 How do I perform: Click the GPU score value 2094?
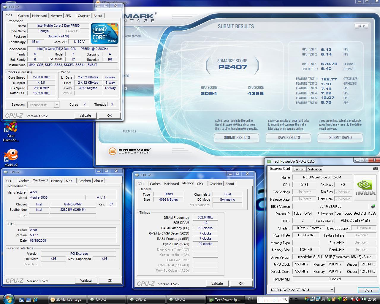click(x=209, y=94)
